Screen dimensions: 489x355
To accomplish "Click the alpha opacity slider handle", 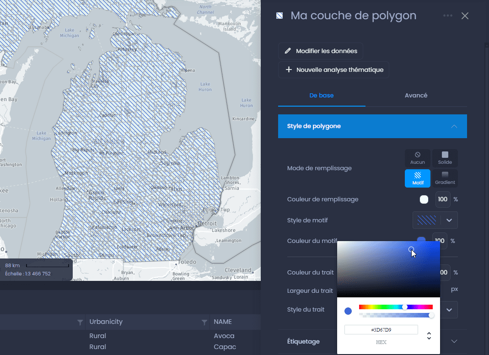I will pyautogui.click(x=431, y=315).
